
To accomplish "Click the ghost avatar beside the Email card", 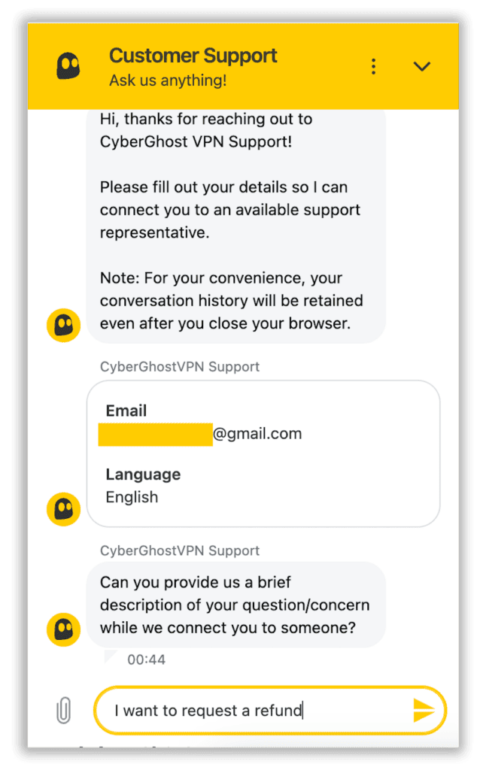I will pos(64,509).
